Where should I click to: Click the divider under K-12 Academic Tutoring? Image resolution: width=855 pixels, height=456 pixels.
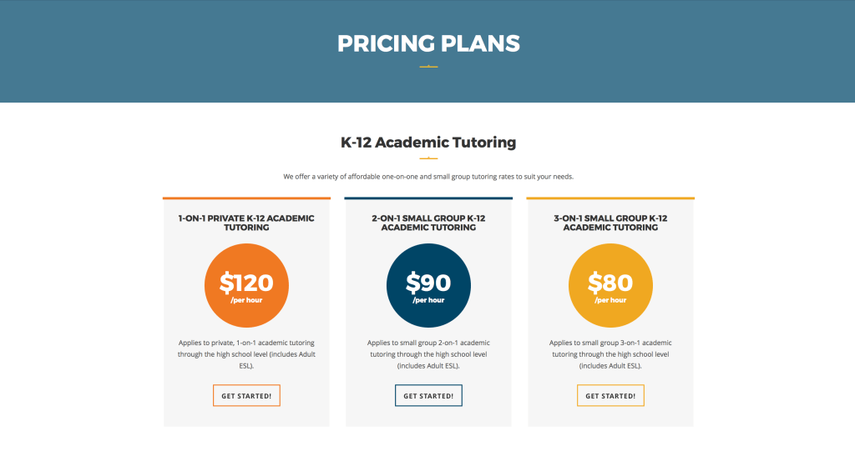point(428,158)
